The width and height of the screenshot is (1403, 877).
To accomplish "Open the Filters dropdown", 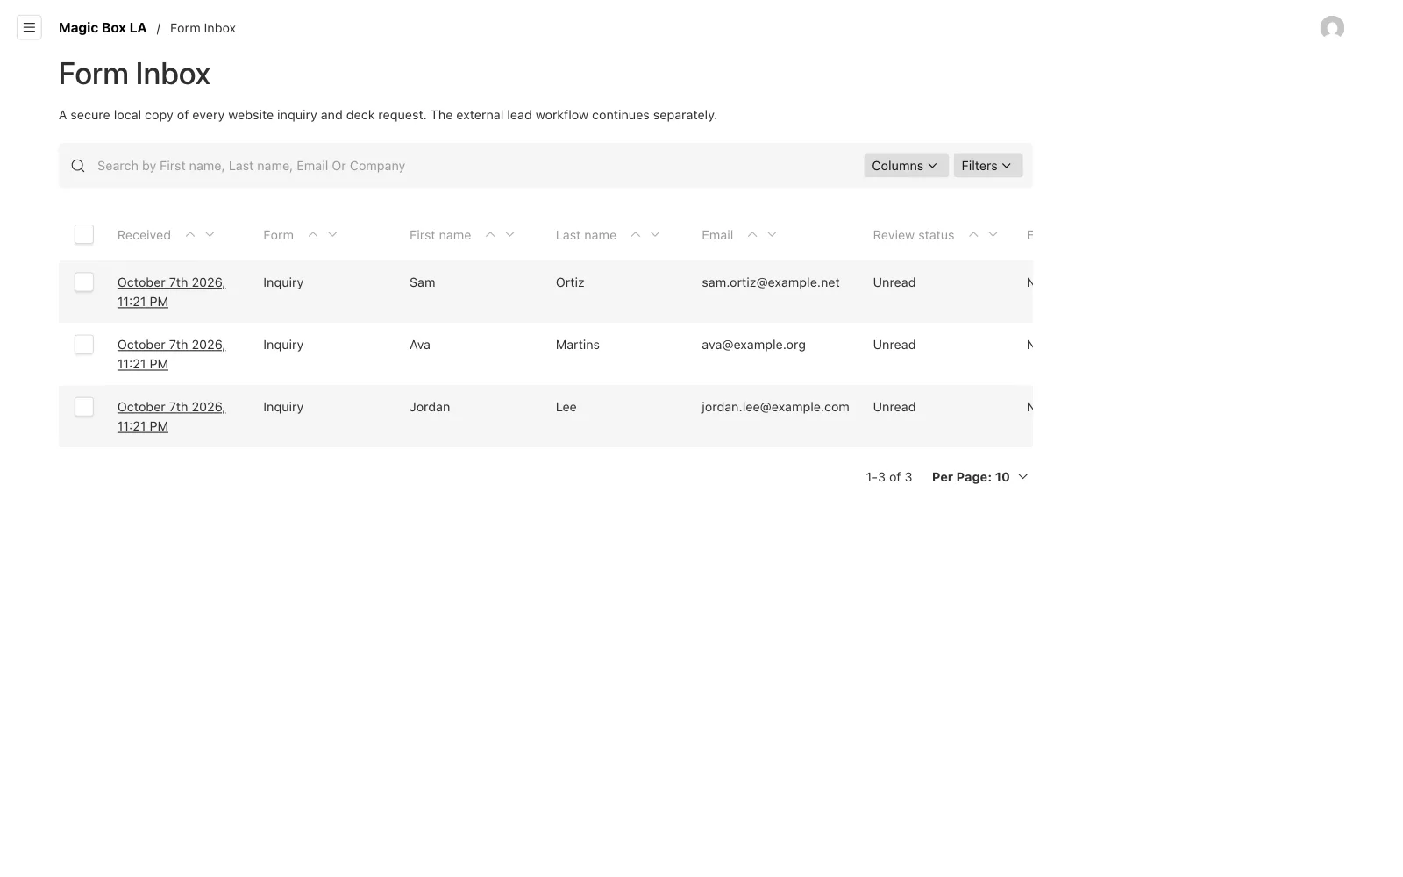I will (987, 166).
